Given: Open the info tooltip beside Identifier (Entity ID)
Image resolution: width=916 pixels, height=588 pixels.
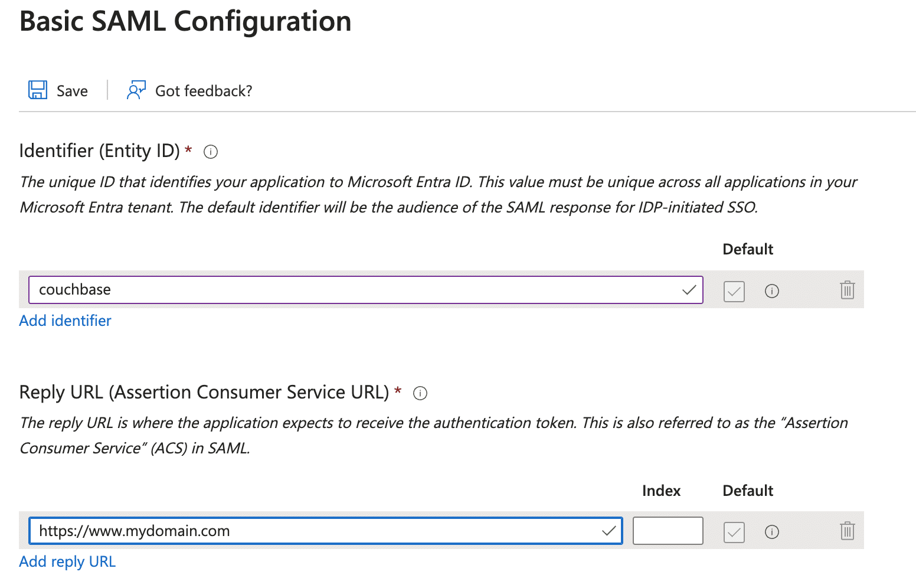Looking at the screenshot, I should point(210,152).
